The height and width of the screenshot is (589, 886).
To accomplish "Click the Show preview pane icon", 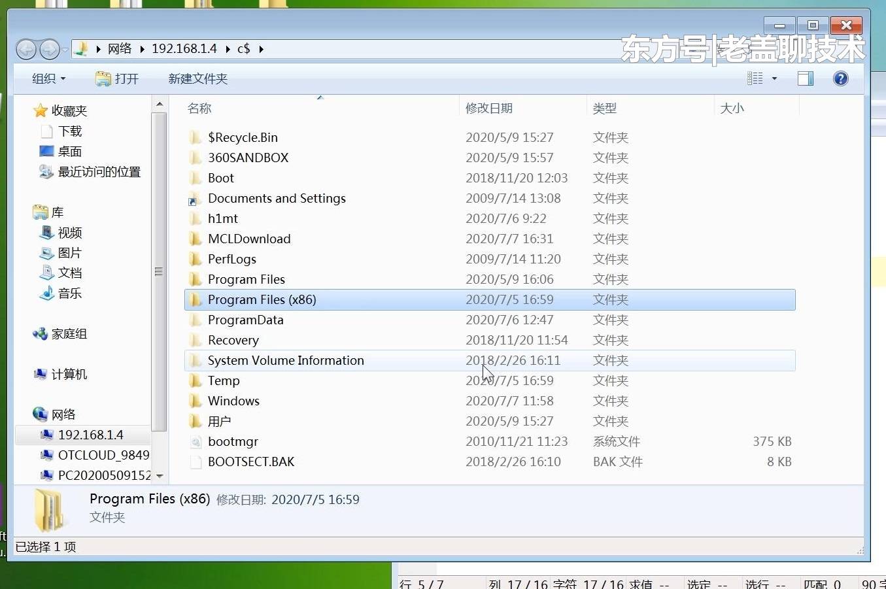I will (805, 78).
